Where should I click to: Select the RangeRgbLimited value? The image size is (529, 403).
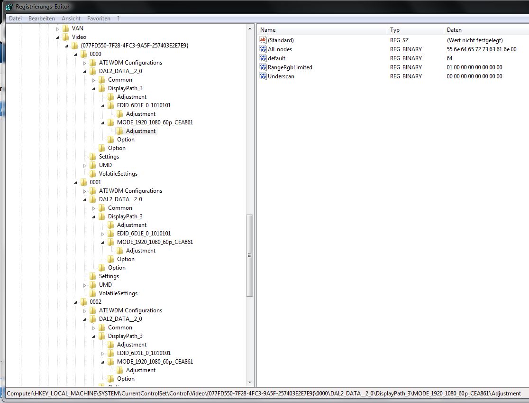click(290, 67)
